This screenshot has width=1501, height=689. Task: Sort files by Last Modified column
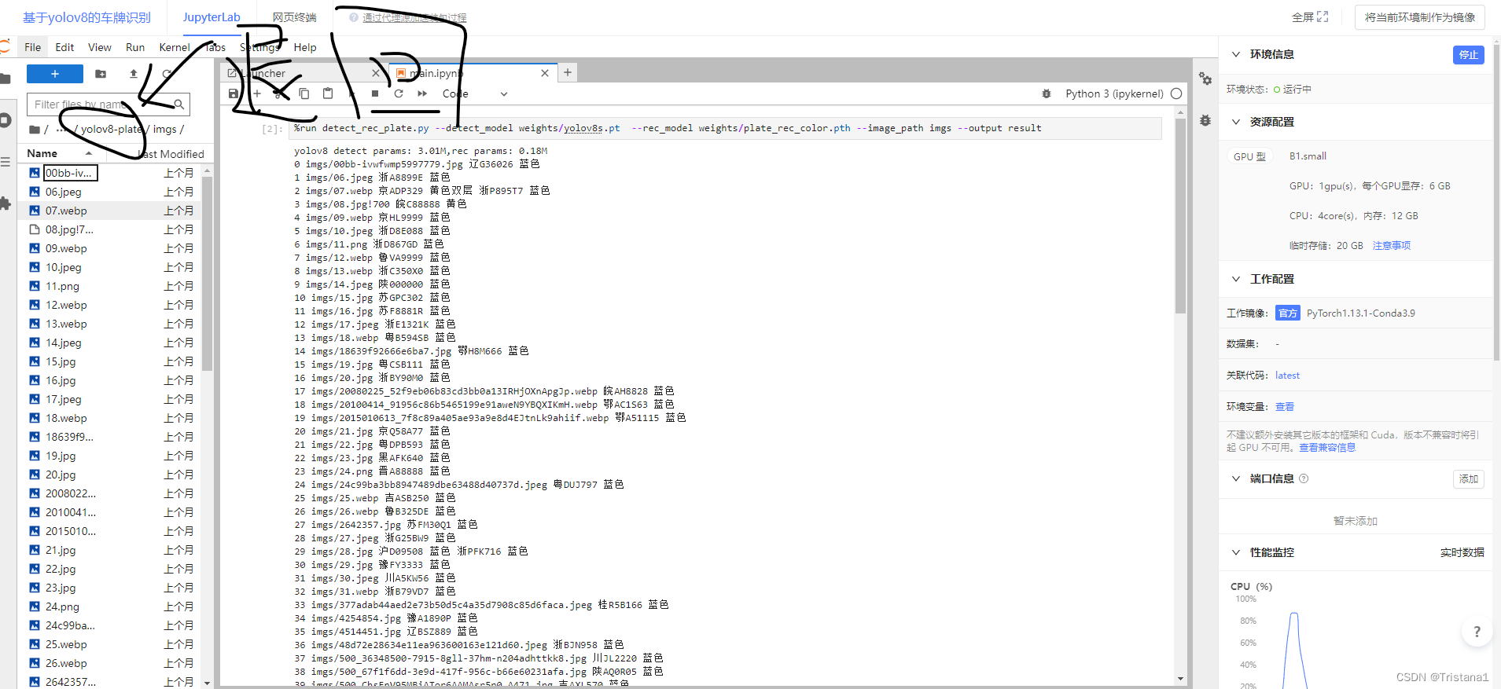171,154
